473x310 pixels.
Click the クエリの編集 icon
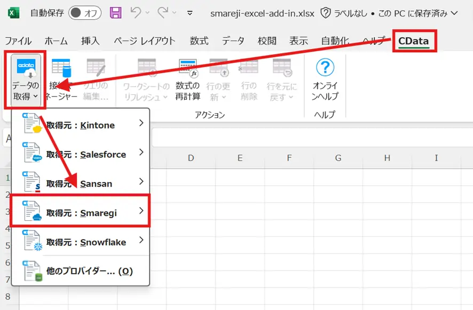tap(96, 68)
